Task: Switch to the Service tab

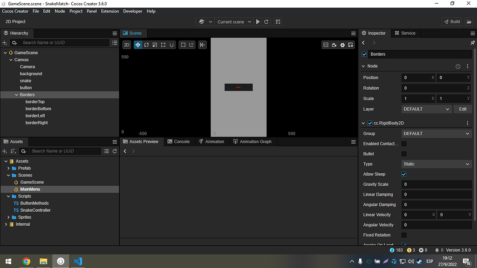Action: 405,33
